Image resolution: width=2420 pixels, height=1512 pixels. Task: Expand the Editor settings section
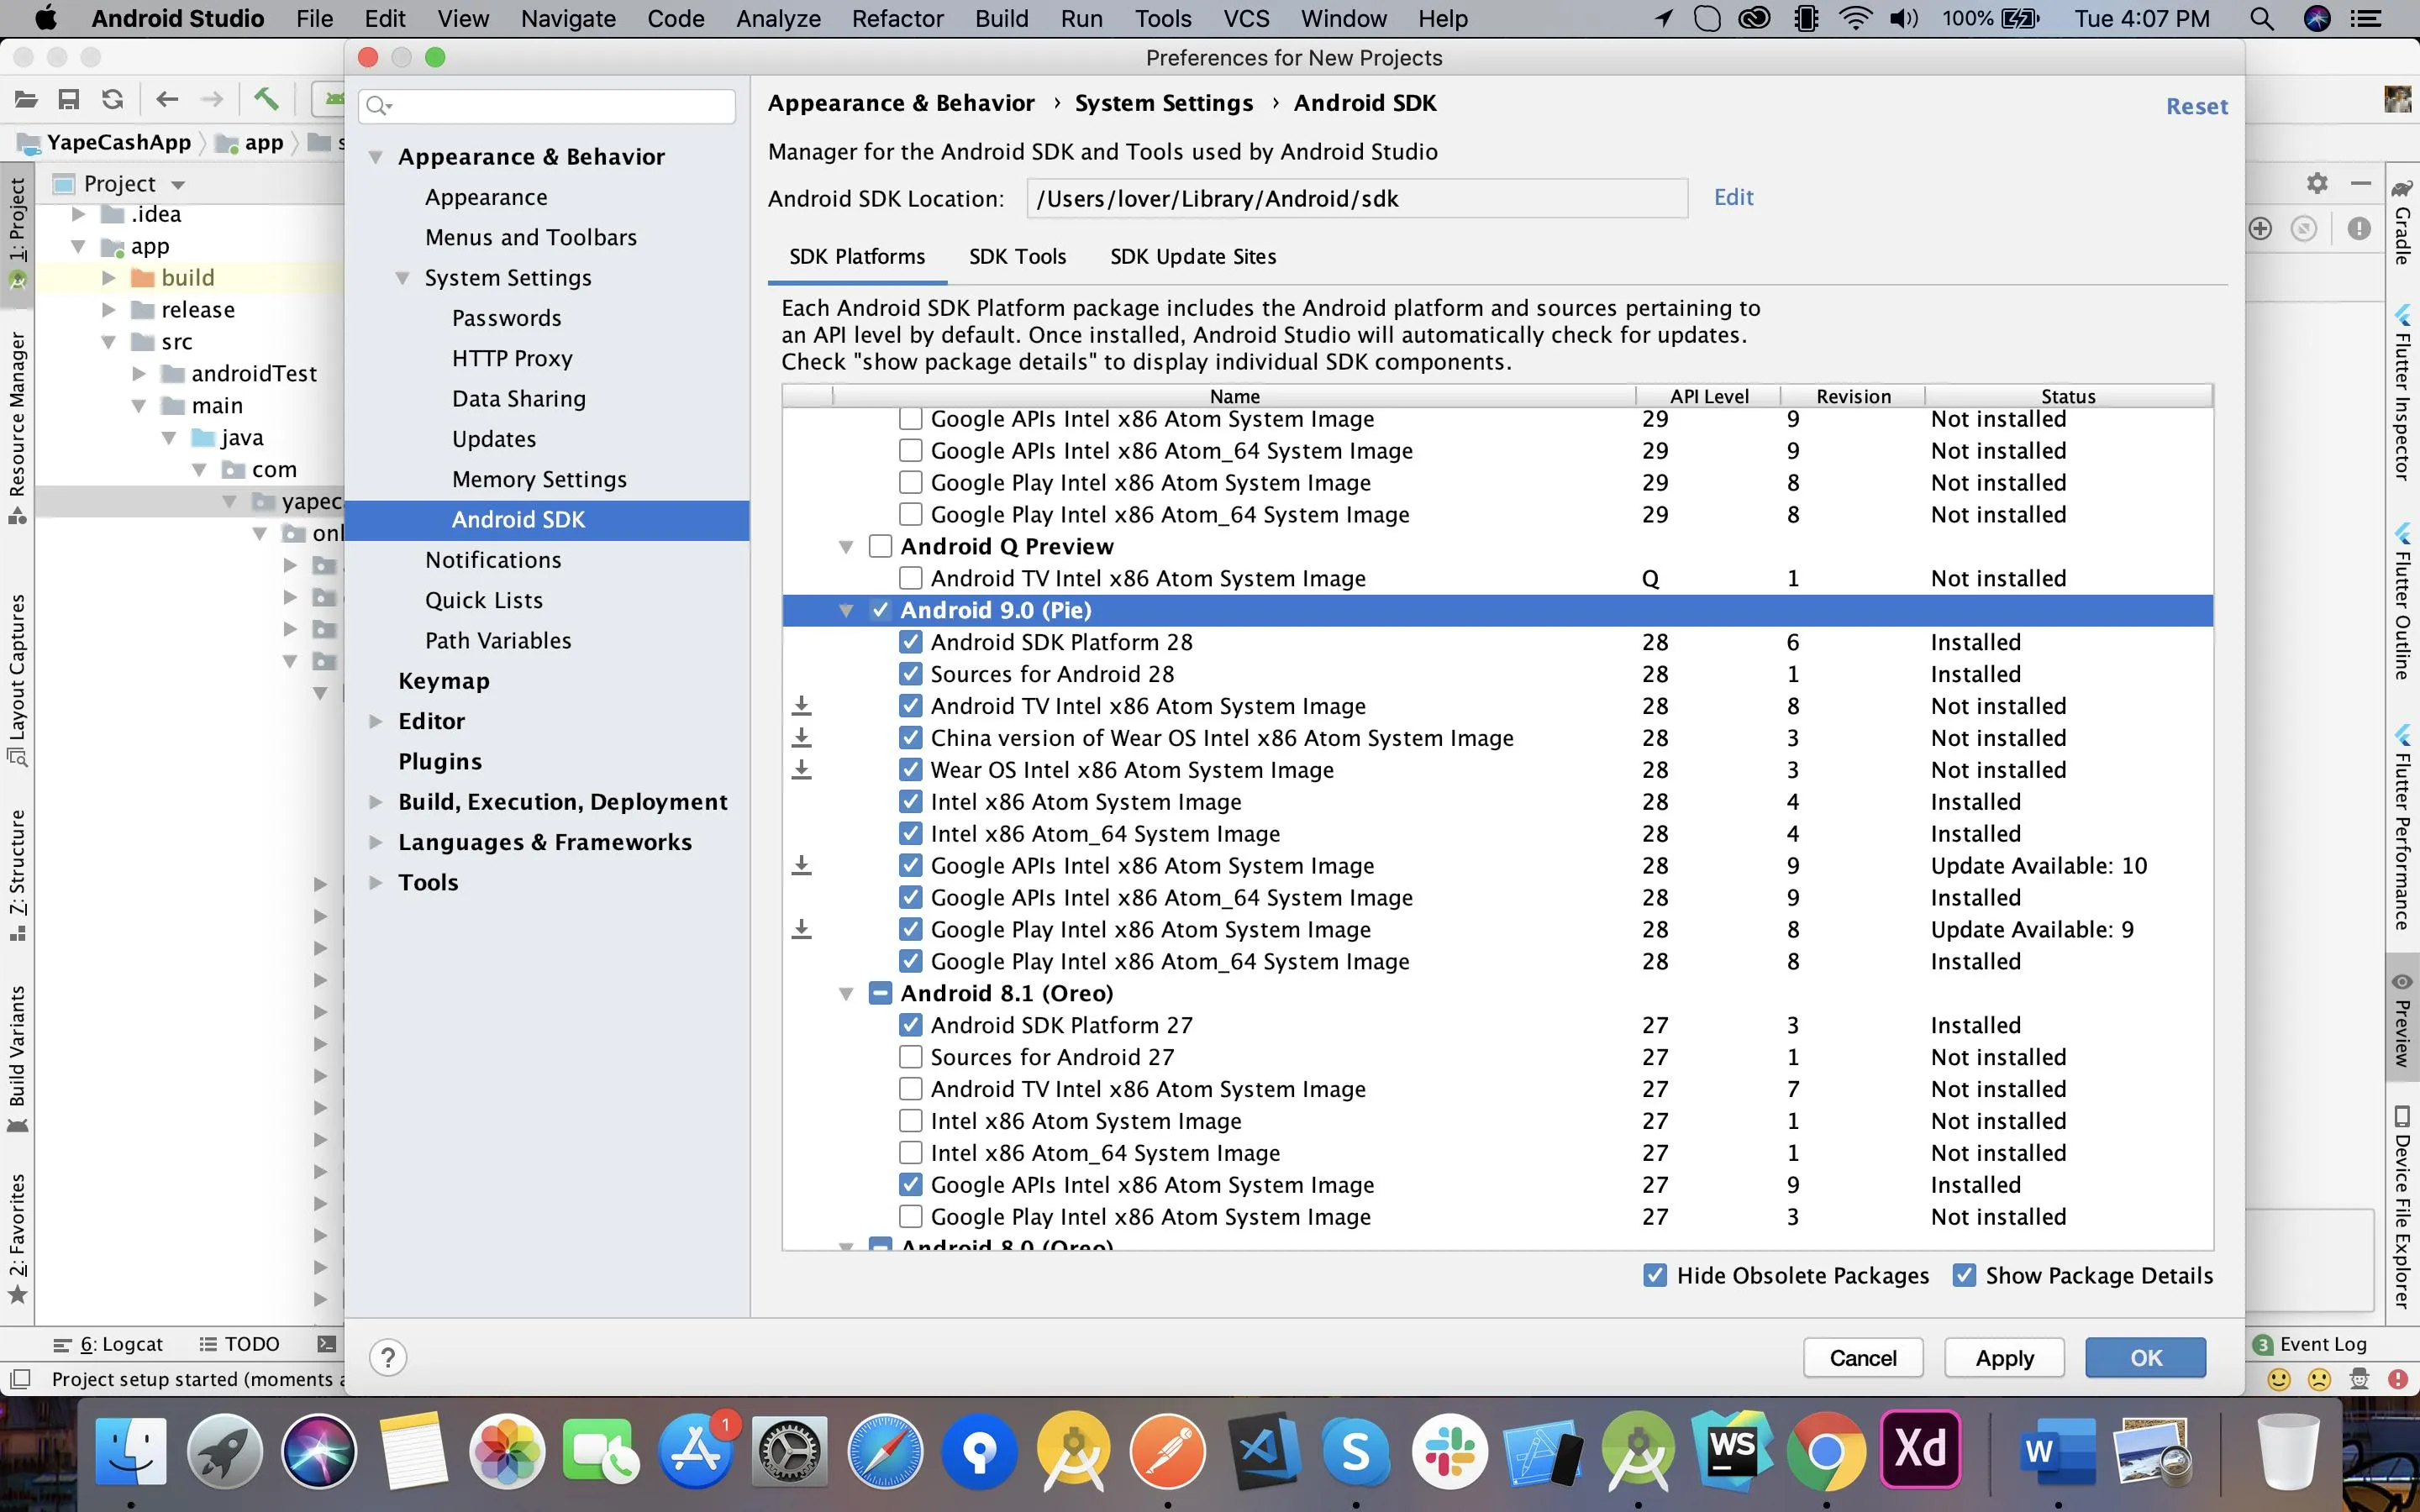point(376,721)
